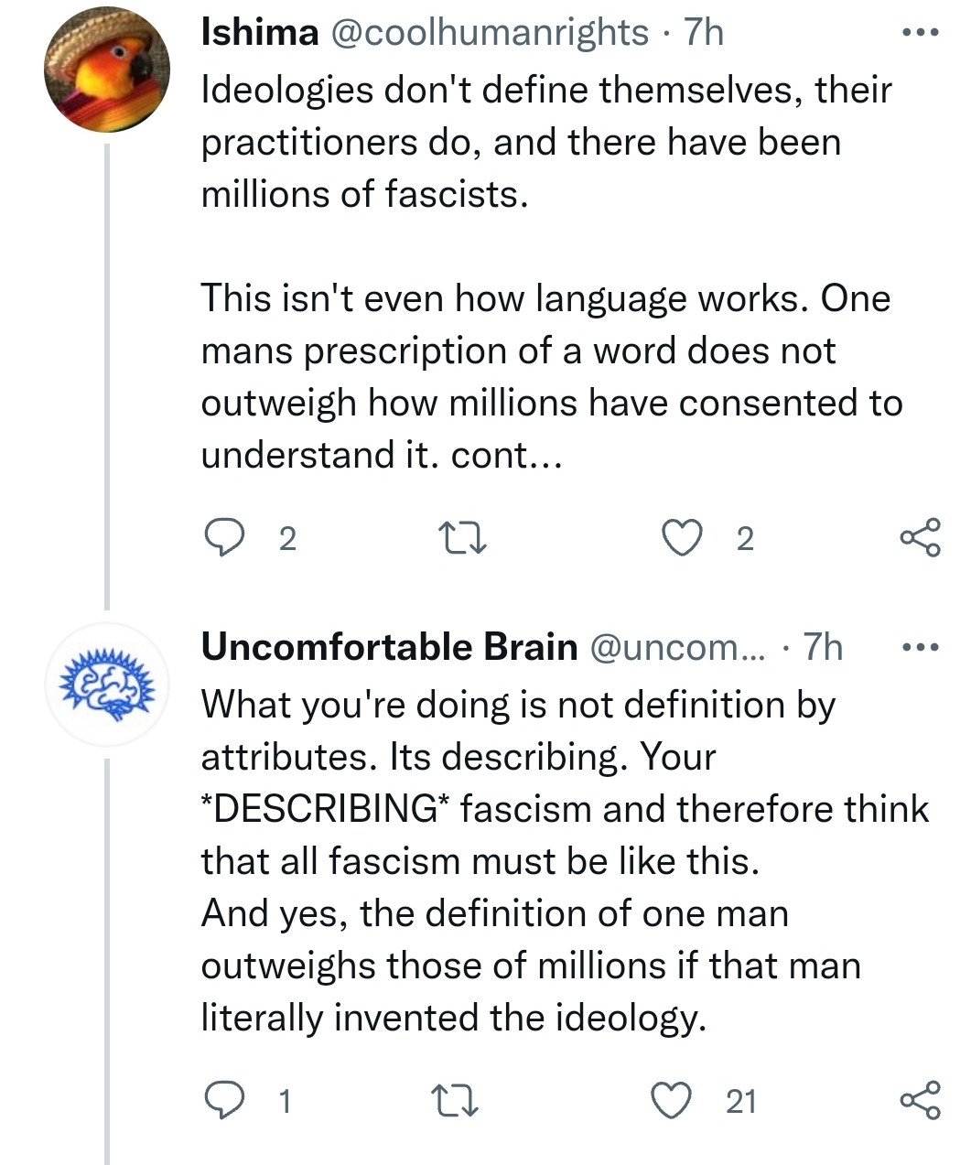Open Ishima's parrot profile picture
The image size is (971, 1165).
pos(108,73)
